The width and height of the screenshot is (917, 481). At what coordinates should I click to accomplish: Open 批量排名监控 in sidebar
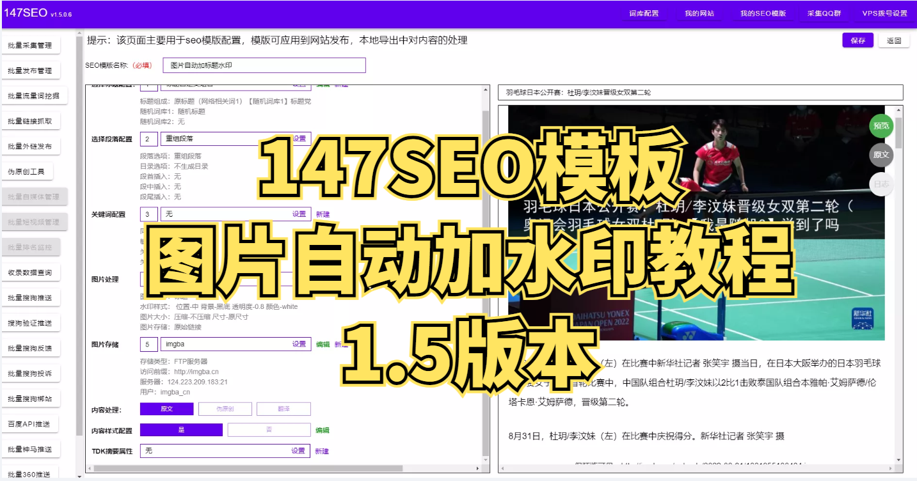pos(30,247)
